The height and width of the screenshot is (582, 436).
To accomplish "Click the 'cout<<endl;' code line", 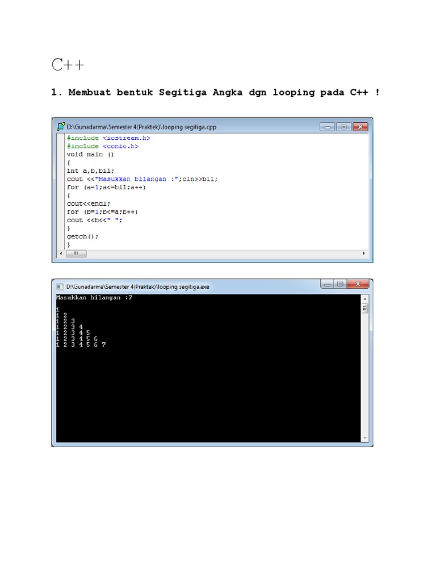I will [x=88, y=204].
